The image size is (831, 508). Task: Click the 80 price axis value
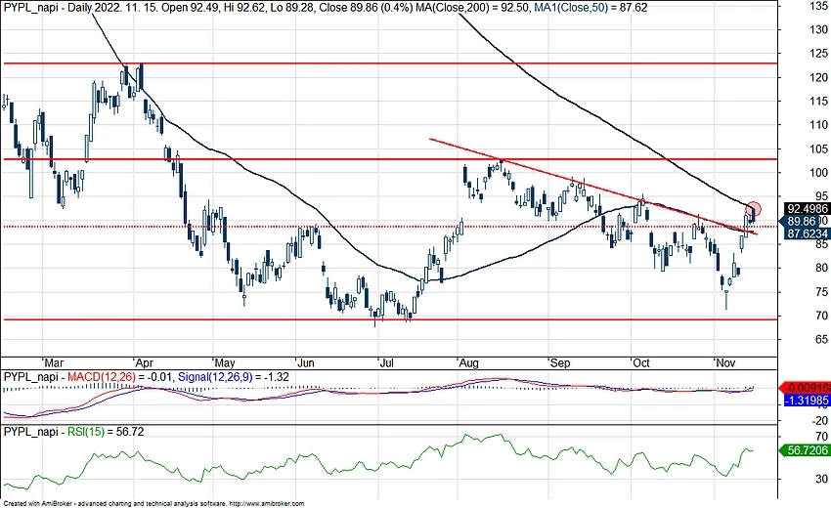[x=821, y=268]
